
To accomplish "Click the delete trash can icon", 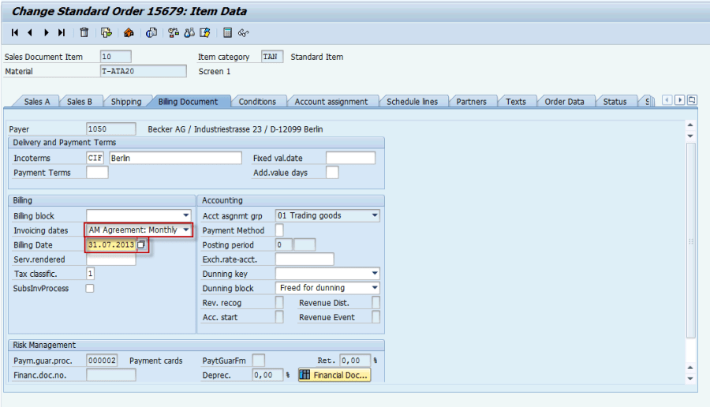I will (84, 32).
